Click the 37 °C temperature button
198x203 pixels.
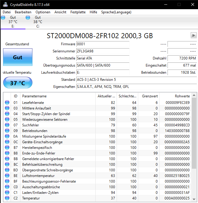(18, 83)
